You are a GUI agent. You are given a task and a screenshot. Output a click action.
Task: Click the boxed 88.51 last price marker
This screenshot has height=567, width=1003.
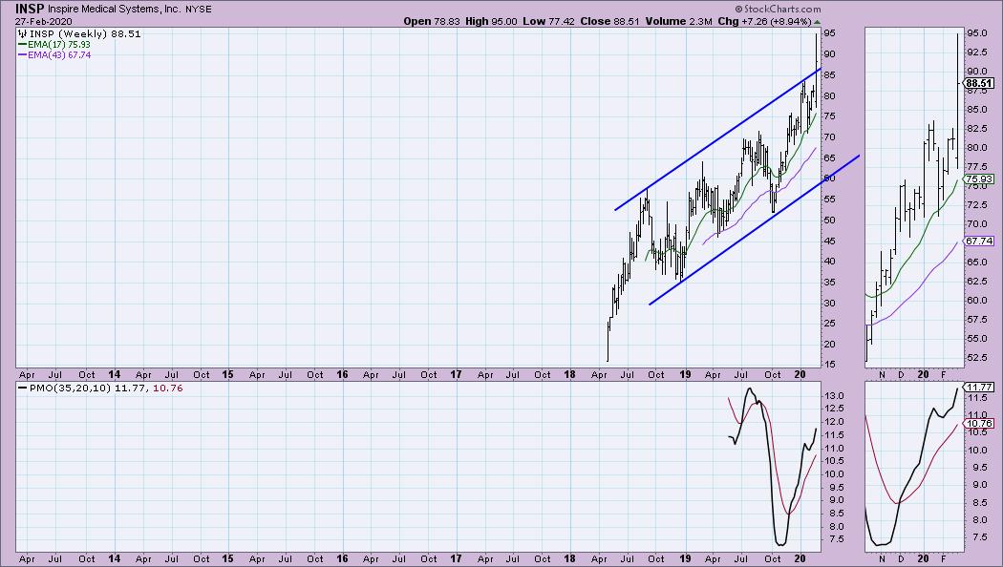click(979, 83)
